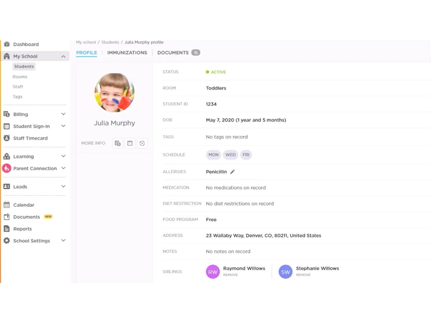Click student ID 1234
431x323 pixels.
[211, 104]
